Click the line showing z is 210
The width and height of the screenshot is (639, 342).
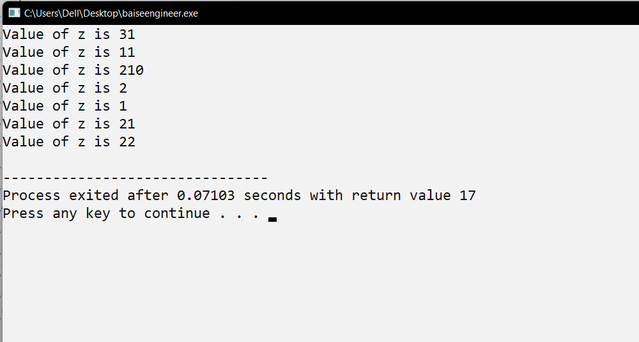coord(73,70)
